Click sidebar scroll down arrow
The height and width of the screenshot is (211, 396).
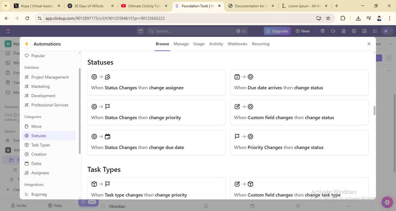[x=80, y=197]
